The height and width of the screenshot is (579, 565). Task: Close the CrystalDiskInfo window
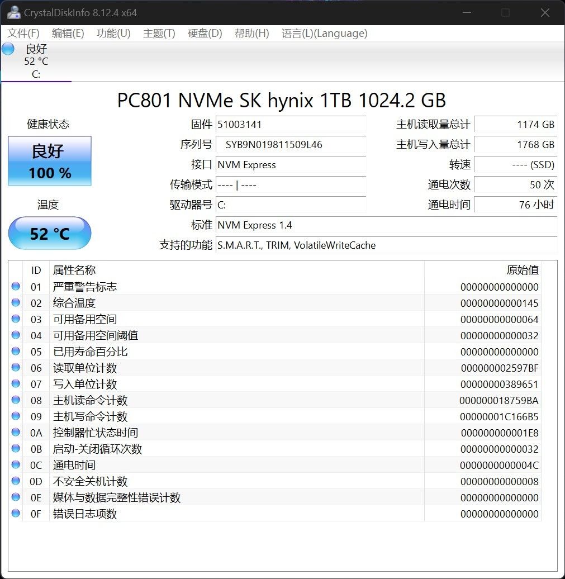click(545, 12)
